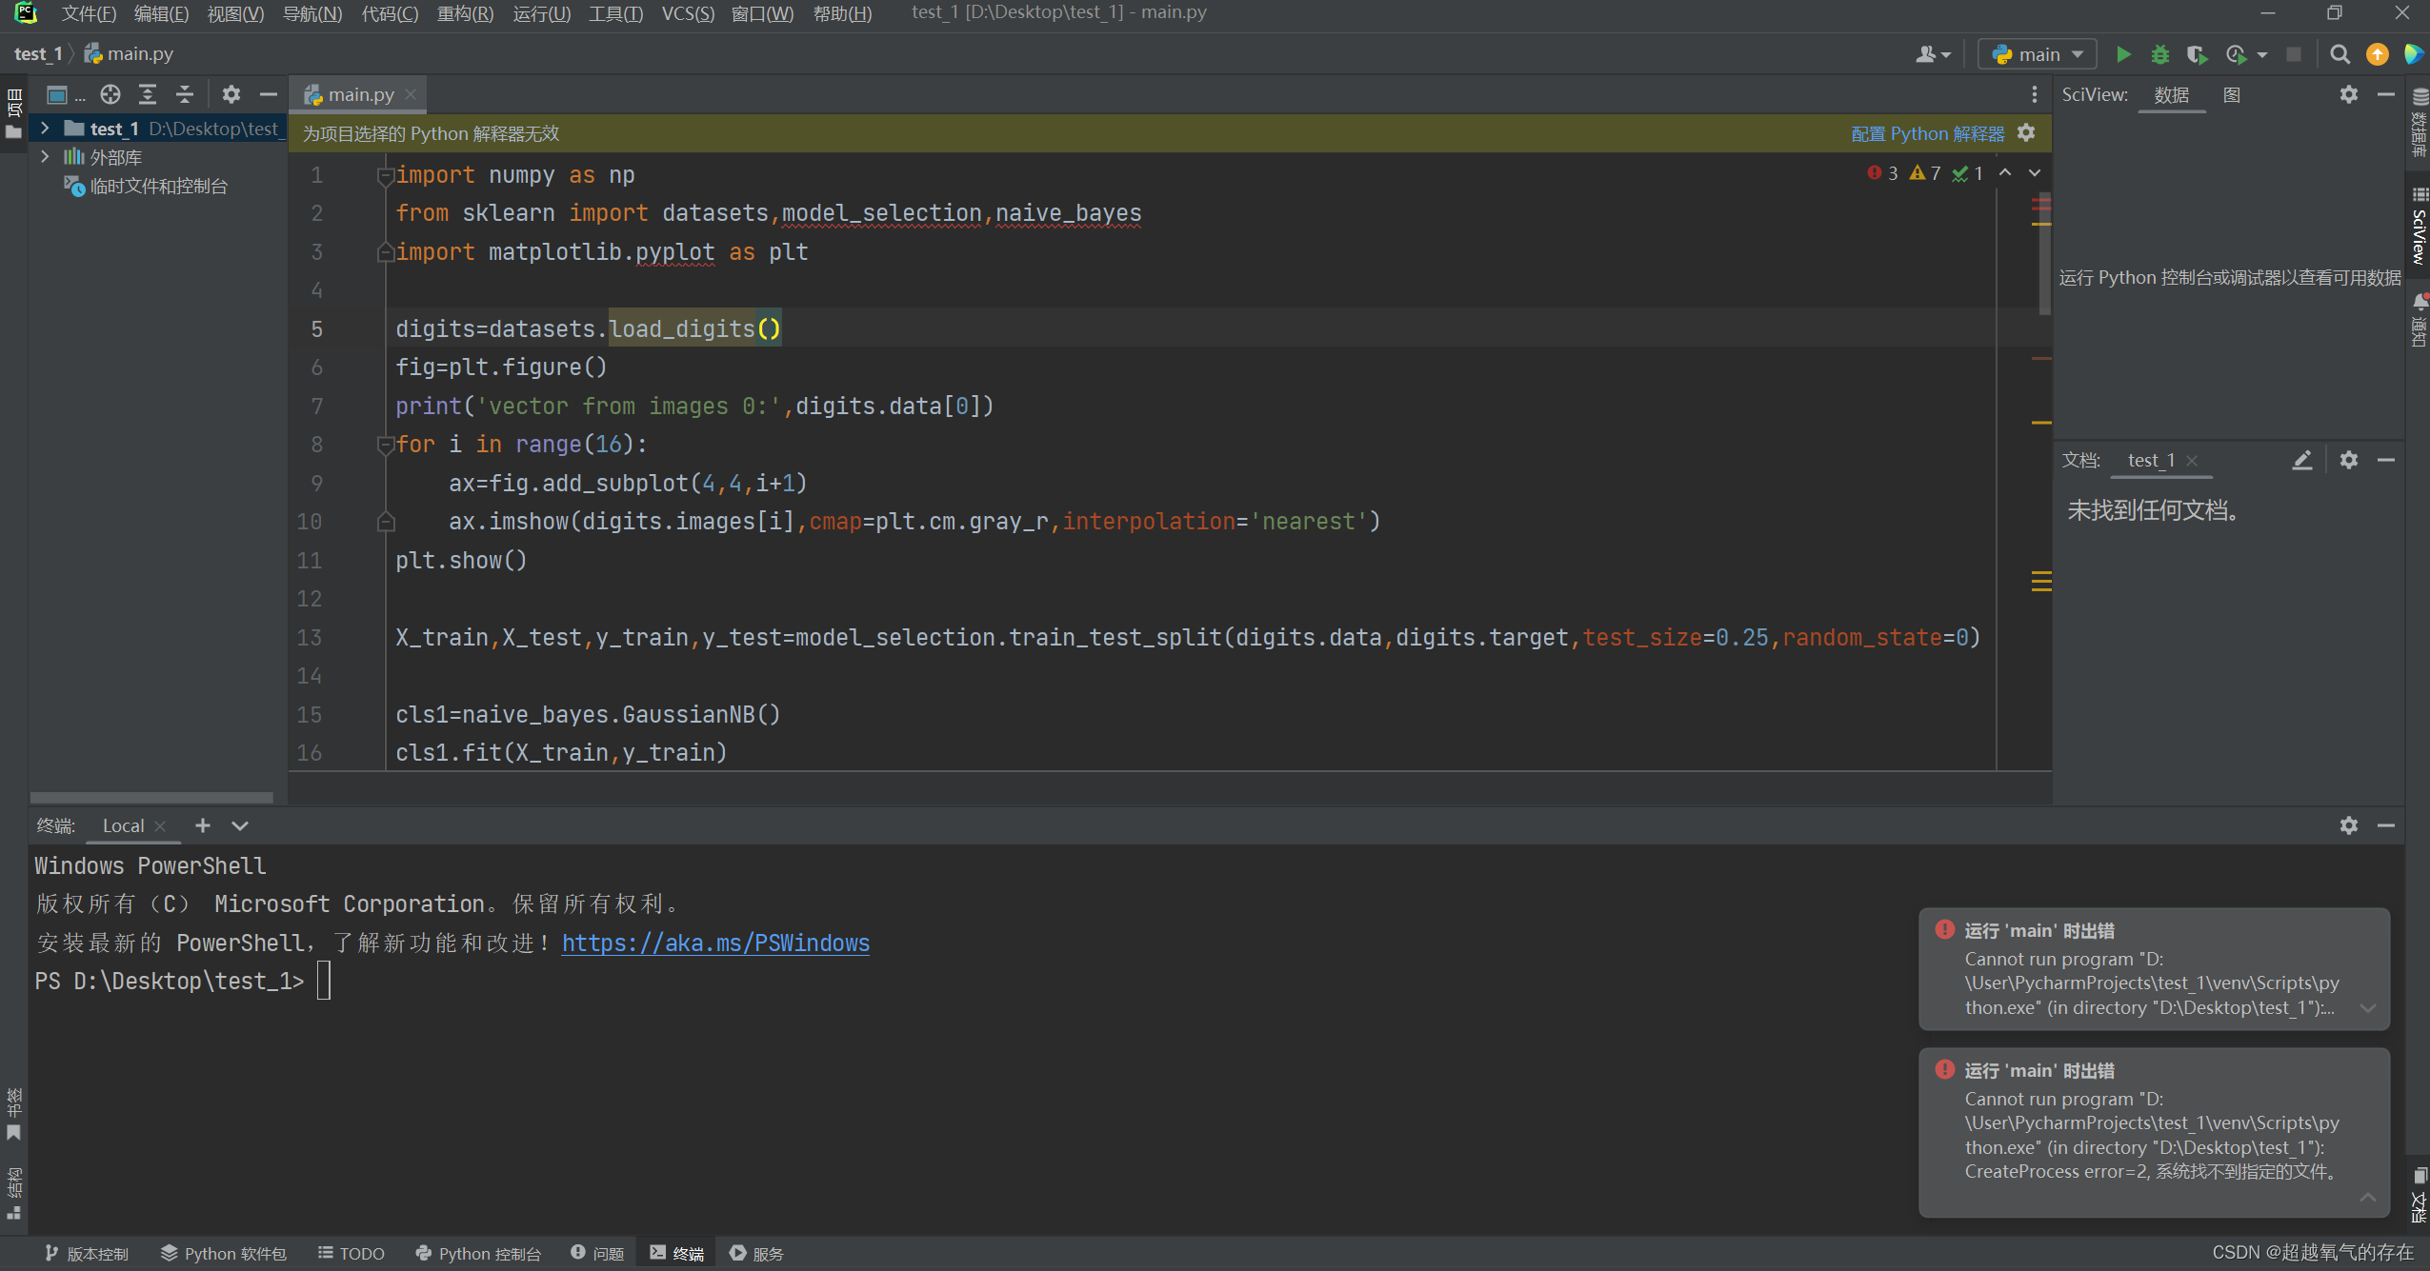Toggle the Python 软件包 tool window

pos(224,1253)
